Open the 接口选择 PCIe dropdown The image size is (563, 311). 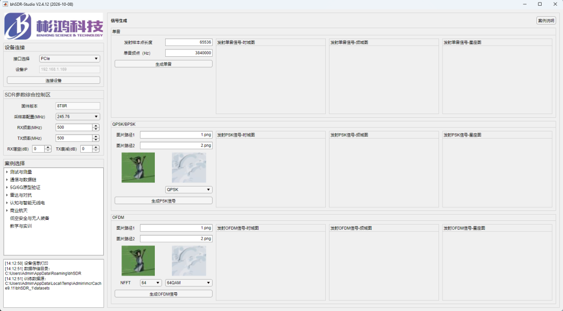point(69,58)
